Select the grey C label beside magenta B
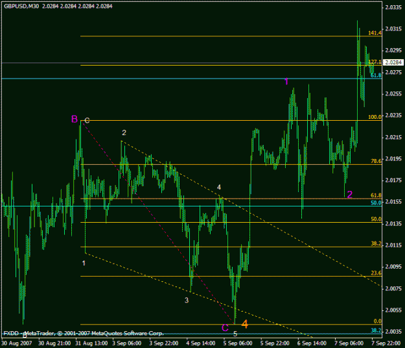 (87, 120)
